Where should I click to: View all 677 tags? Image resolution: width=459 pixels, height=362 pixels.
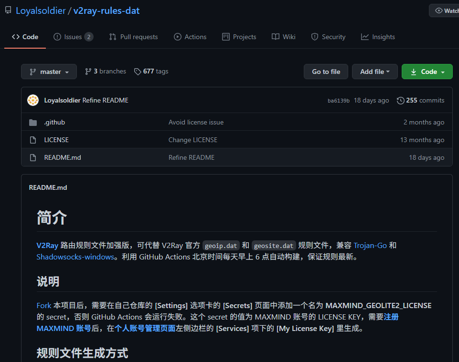click(x=151, y=71)
